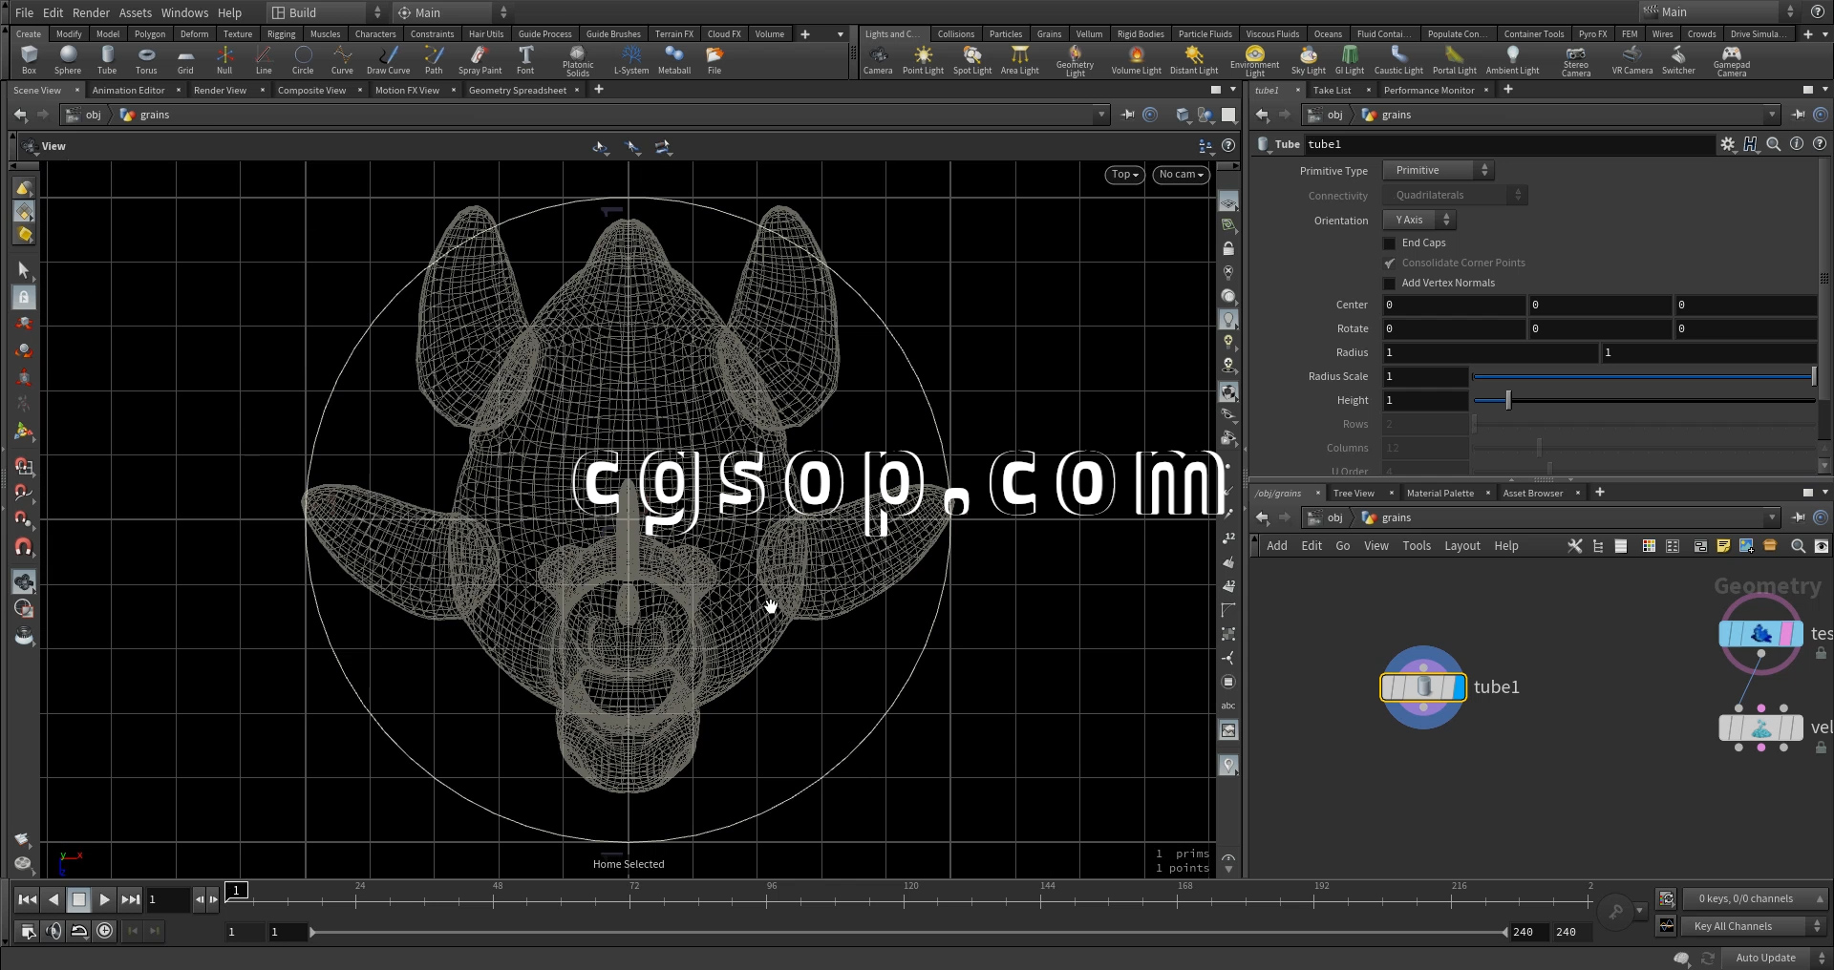The image size is (1834, 970).
Task: Open the network editor Layout menu
Action: 1461,546
